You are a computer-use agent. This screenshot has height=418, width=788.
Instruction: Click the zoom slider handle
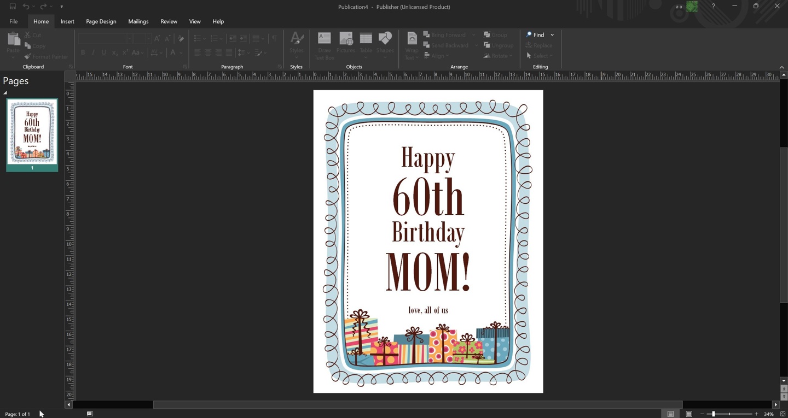pyautogui.click(x=713, y=414)
